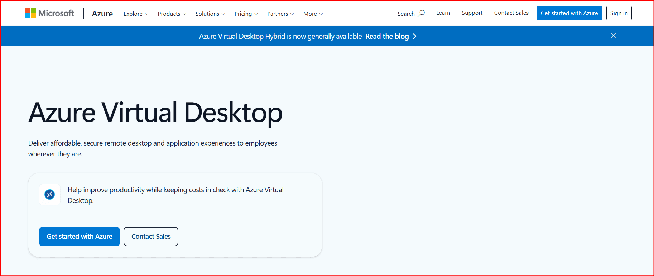The image size is (654, 276).
Task: Expand the Explore menu
Action: tap(136, 14)
